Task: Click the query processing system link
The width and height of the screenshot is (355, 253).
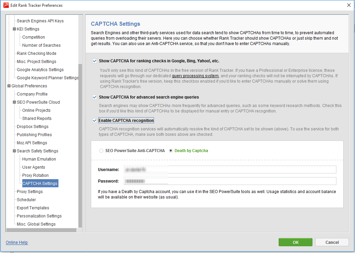Action: pos(195,76)
